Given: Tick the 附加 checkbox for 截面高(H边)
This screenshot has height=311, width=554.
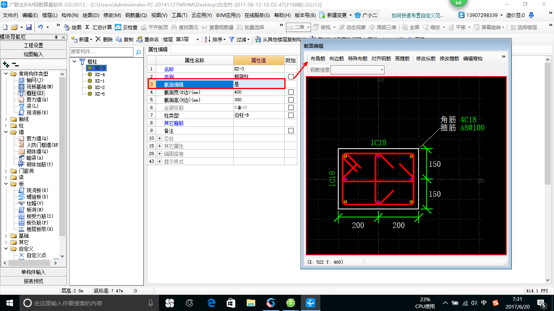Looking at the screenshot, I should coord(291,100).
